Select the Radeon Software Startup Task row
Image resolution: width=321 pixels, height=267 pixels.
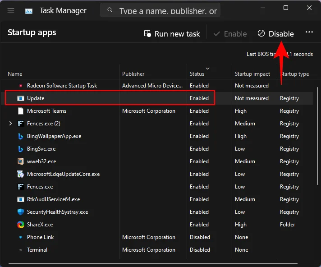click(x=157, y=86)
